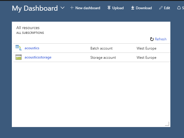The height and width of the screenshot is (138, 184).
Task: Open the acousticsstorage resource link
Action: click(x=38, y=57)
